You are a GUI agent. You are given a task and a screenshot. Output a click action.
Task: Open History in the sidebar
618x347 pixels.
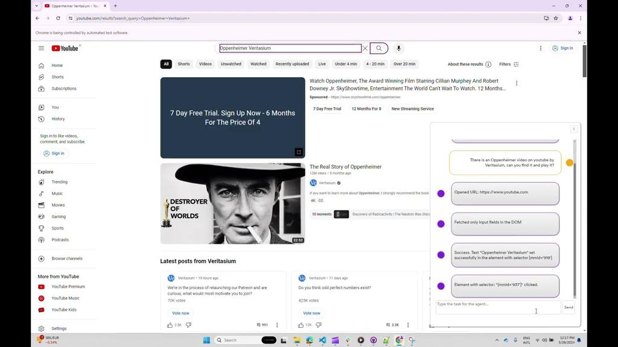57,119
